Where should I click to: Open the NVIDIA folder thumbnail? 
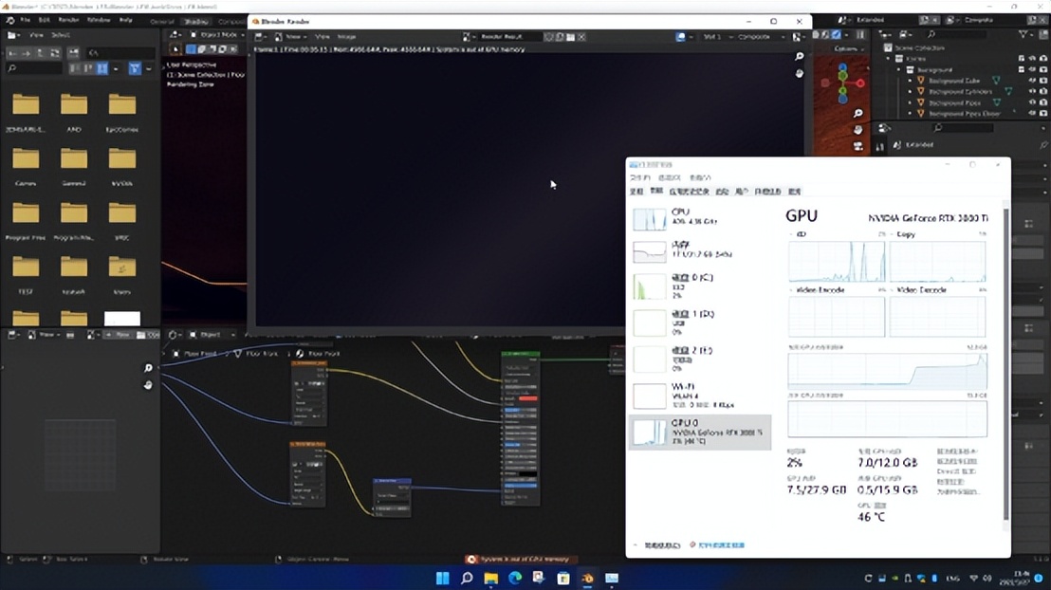coord(122,159)
